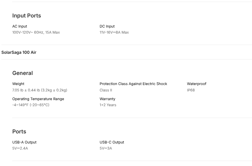
Task: Select the USB-A Output label
Action: [x=24, y=142]
